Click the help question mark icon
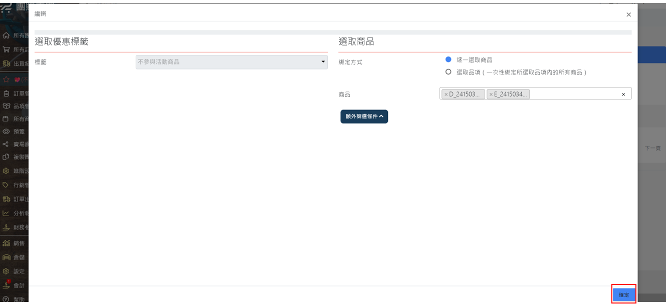Screen dimensions: 666x305 tap(6, 299)
